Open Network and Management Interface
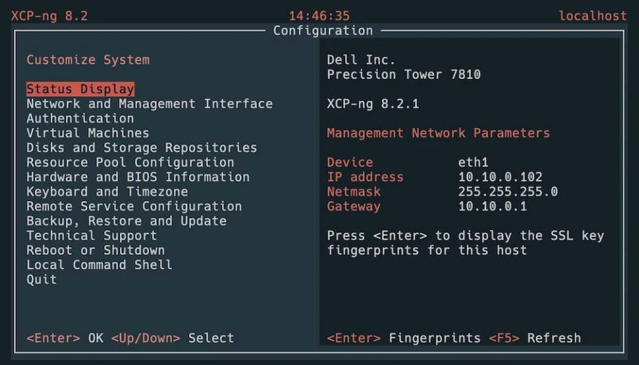The height and width of the screenshot is (365, 639). pyautogui.click(x=150, y=103)
